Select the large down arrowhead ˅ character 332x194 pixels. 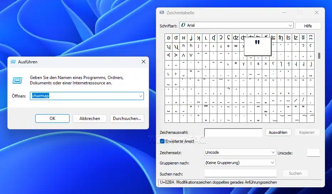(191, 56)
